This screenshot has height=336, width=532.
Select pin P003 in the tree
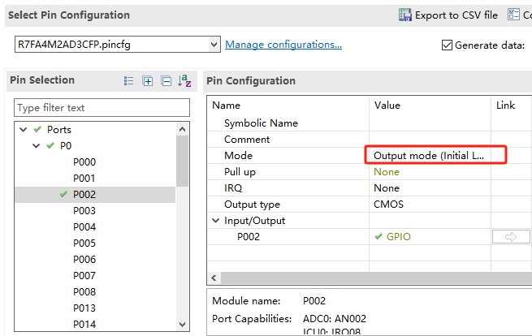pos(84,211)
